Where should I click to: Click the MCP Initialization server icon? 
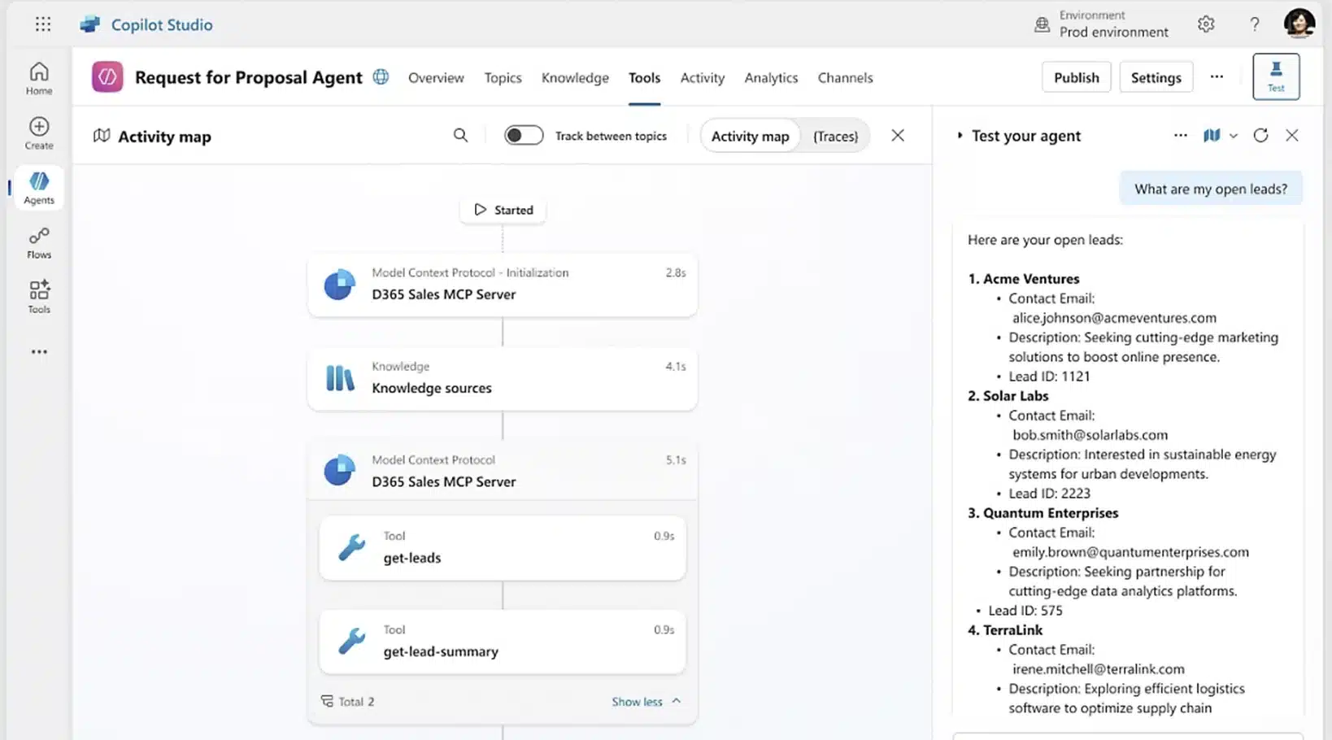point(339,285)
